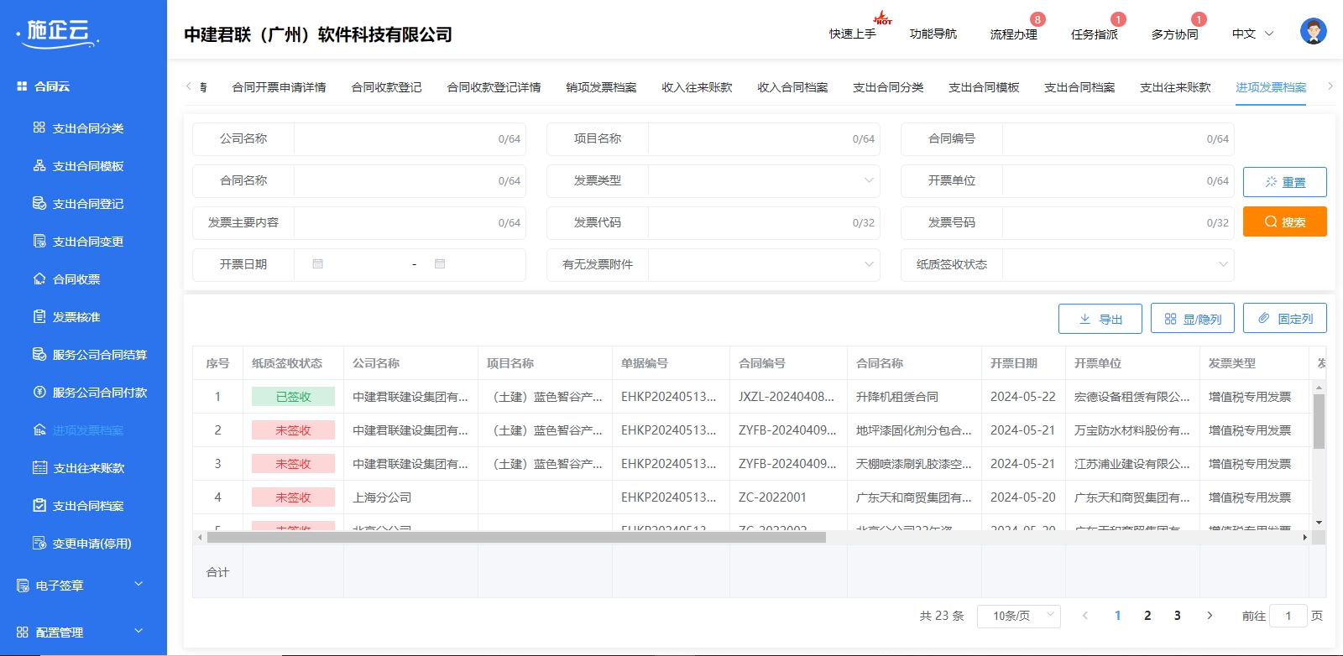The height and width of the screenshot is (656, 1343).
Task: Switch to 支出合同模板 tab
Action: pos(985,87)
